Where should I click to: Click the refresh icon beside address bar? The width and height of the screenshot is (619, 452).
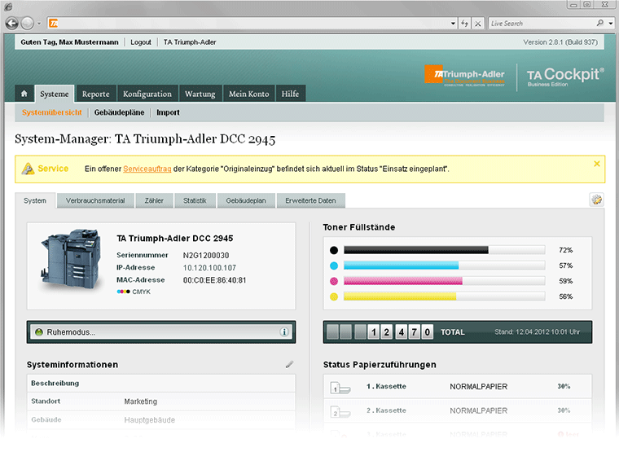464,24
